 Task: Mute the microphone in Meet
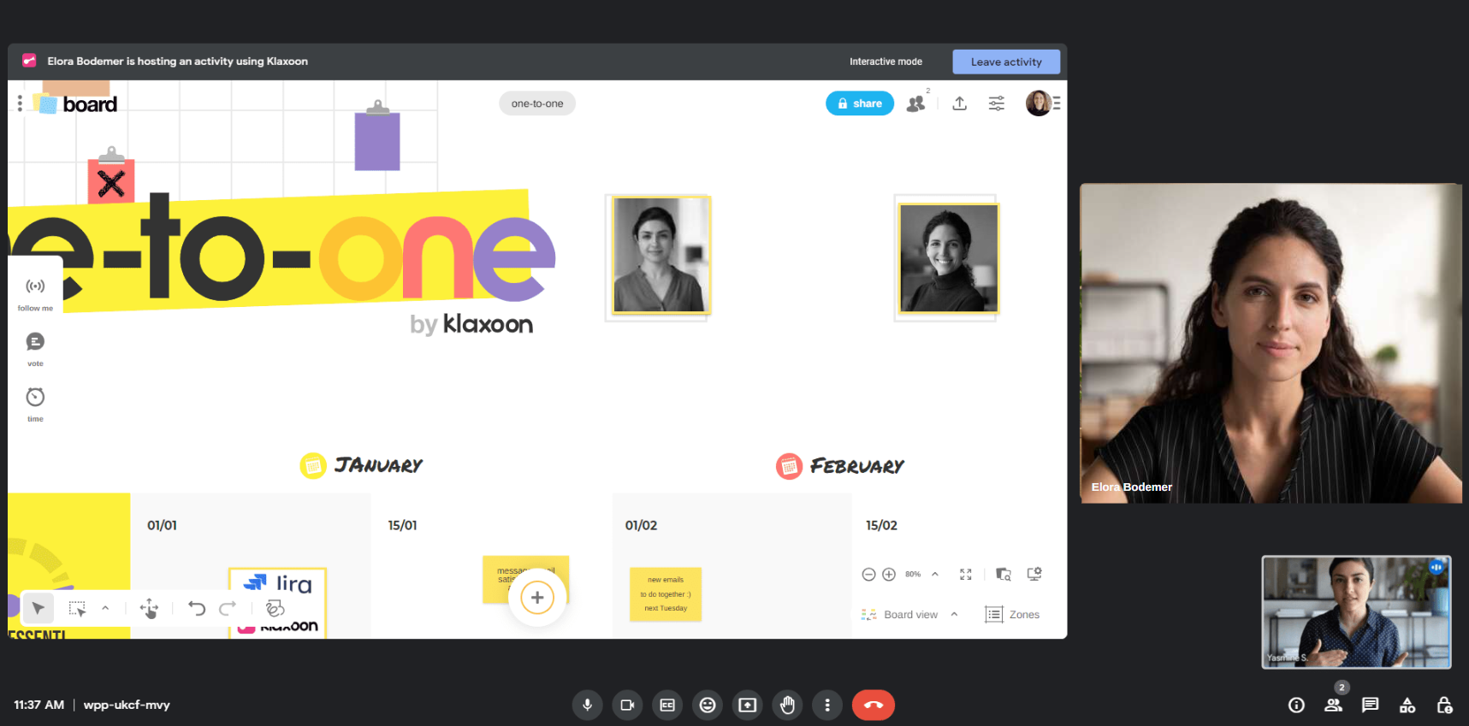point(587,705)
